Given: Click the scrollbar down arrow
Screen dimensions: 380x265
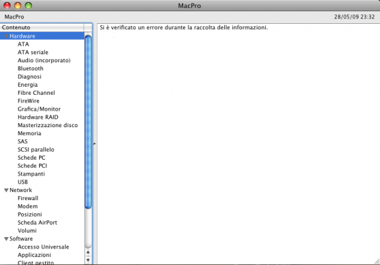Looking at the screenshot, I should 88,260.
